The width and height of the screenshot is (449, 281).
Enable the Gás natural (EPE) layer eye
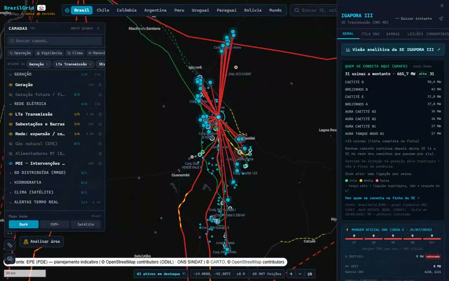point(11,144)
